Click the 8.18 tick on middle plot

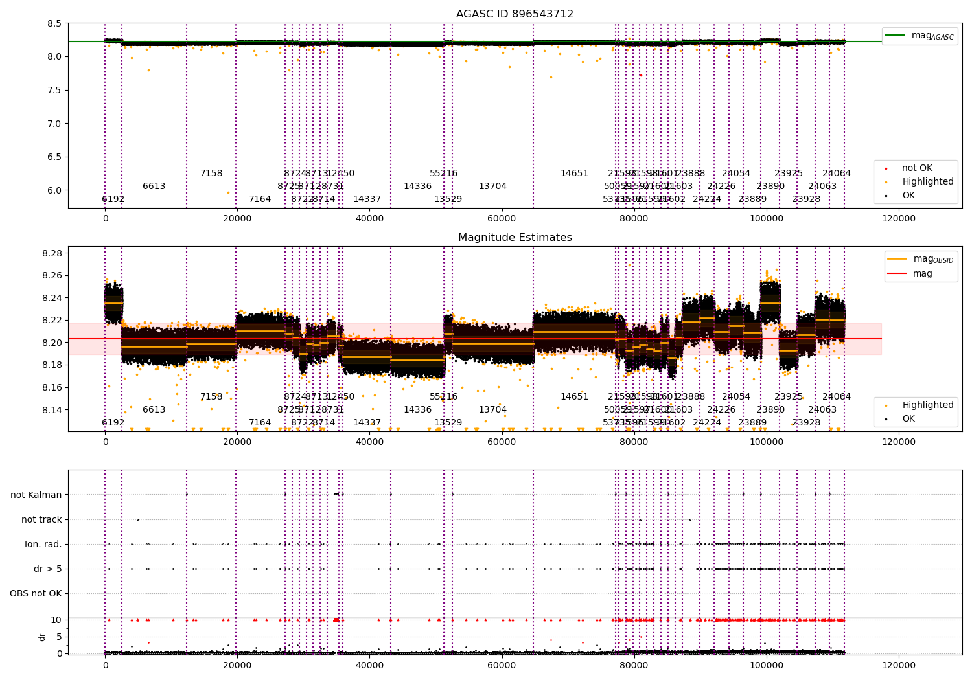(x=52, y=365)
